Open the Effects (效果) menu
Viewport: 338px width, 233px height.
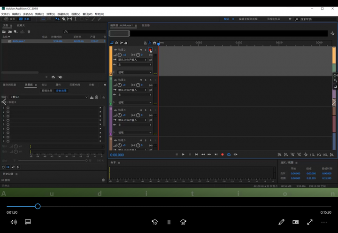click(50, 14)
